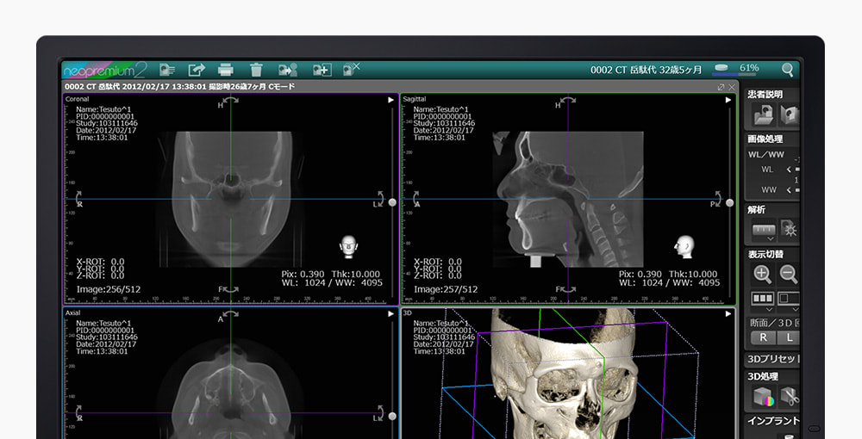The width and height of the screenshot is (862, 439).
Task: Click the Coronal head orientation icon
Action: pos(348,247)
